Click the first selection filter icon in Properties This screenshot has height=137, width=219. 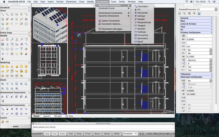click(x=180, y=13)
